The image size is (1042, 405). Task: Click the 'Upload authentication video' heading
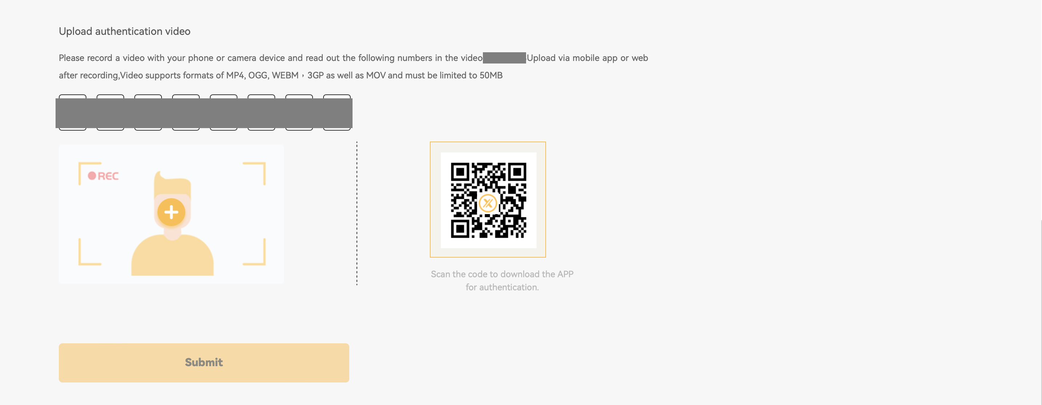(x=125, y=31)
